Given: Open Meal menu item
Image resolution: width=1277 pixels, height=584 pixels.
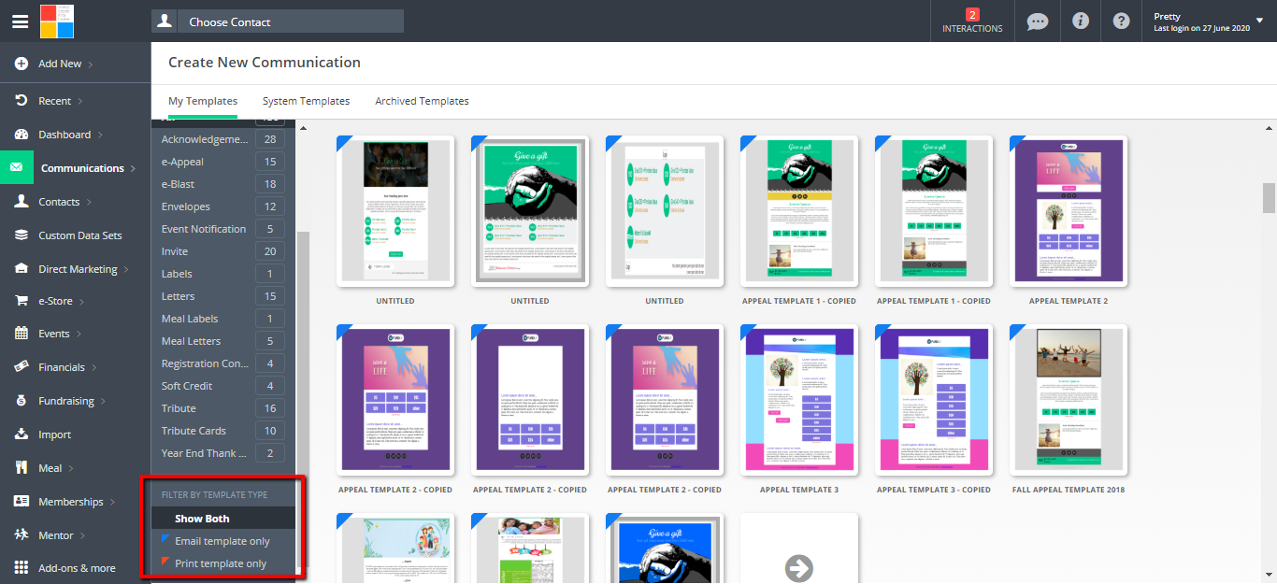Looking at the screenshot, I should coord(50,468).
